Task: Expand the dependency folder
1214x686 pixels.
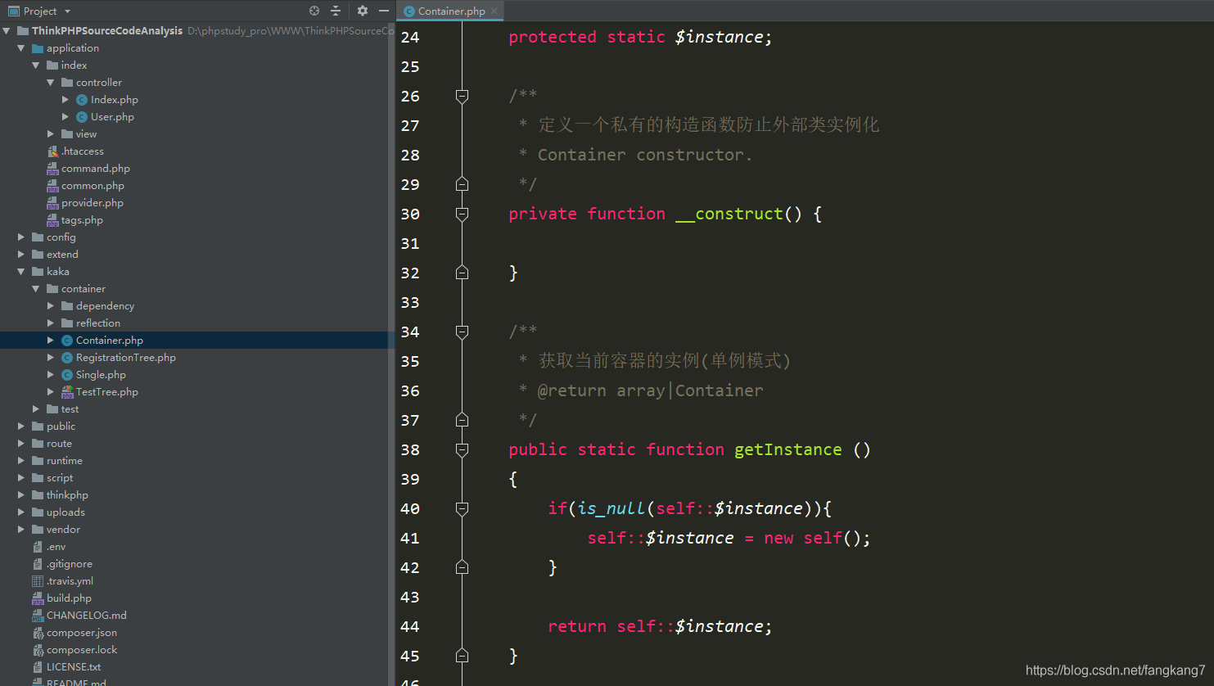Action: (x=51, y=306)
